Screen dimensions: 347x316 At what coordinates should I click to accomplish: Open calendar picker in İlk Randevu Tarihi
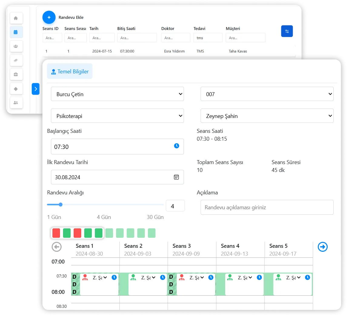click(x=176, y=177)
